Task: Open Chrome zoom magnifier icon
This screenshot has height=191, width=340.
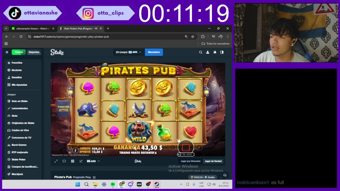Action: 186,37
